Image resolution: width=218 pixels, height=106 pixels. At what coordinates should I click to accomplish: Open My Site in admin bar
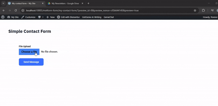coord(13,17)
